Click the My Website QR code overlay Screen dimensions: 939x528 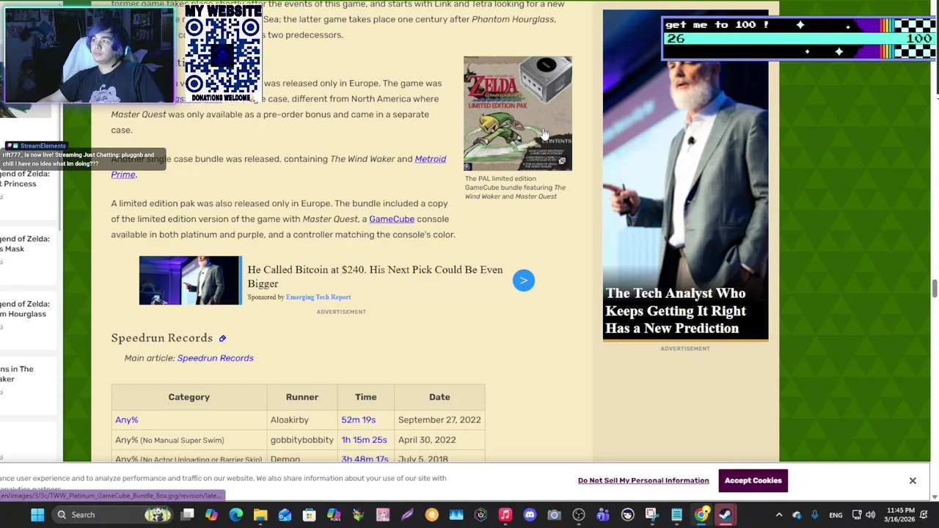coord(222,53)
